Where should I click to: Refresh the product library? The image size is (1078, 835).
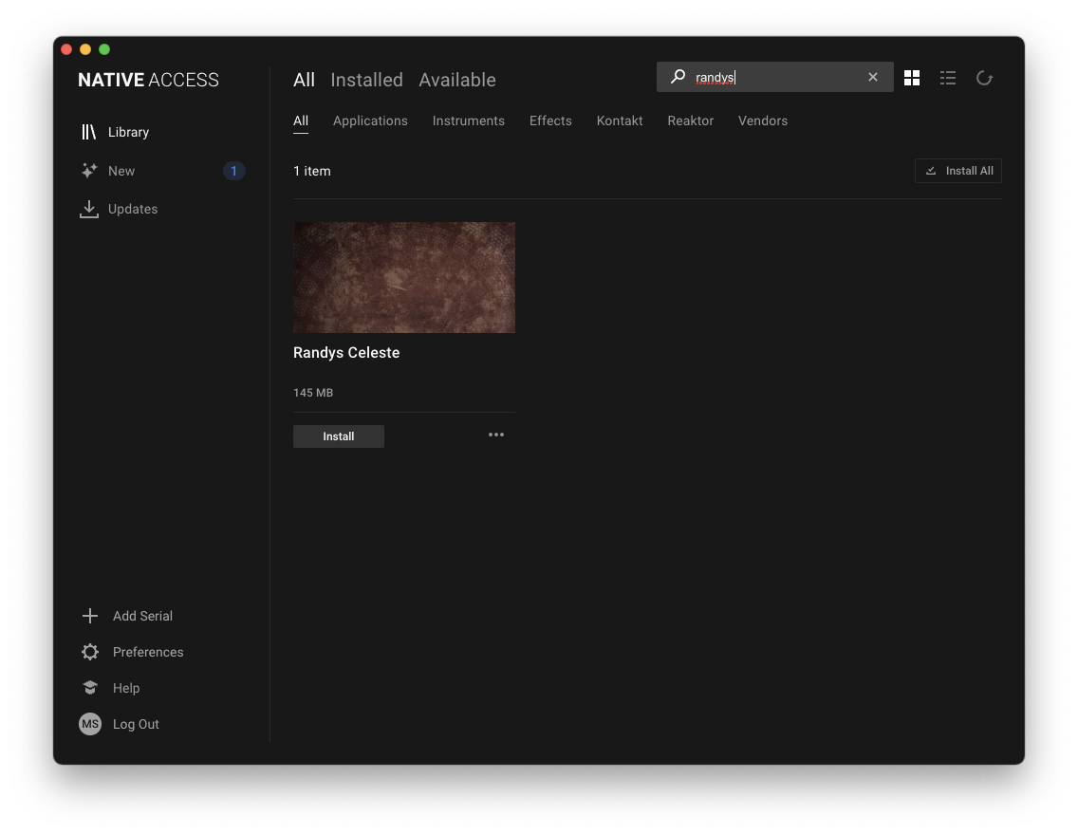[984, 78]
